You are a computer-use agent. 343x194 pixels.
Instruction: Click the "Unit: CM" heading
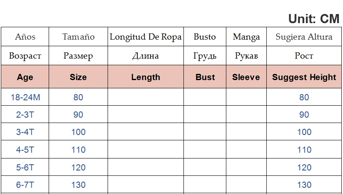314,19
